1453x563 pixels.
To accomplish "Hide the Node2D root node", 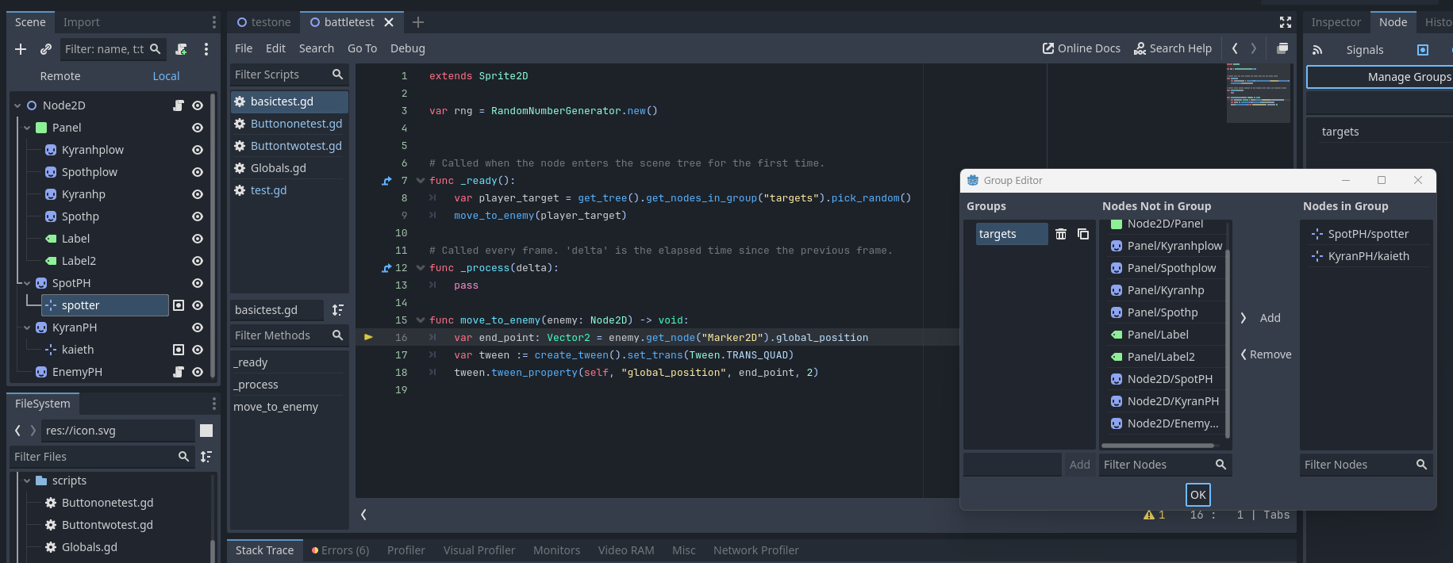I will tap(198, 105).
